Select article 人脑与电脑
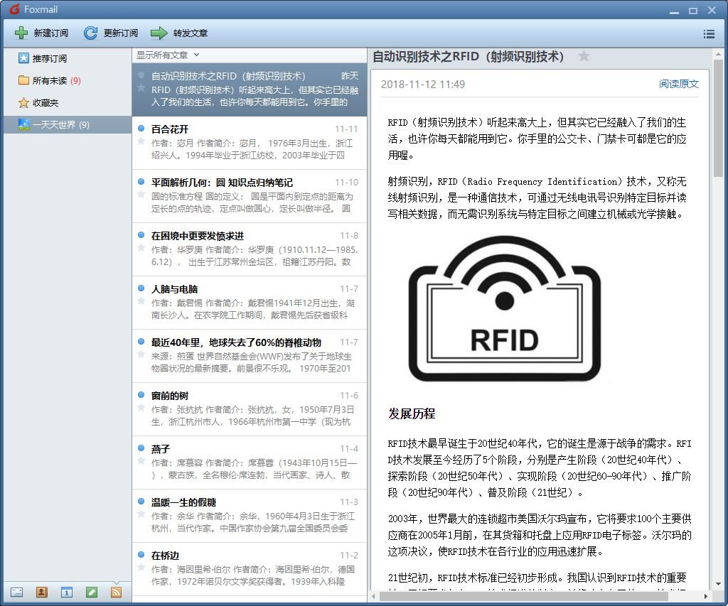The width and height of the screenshot is (728, 606). [x=250, y=303]
